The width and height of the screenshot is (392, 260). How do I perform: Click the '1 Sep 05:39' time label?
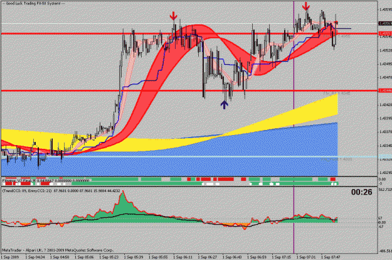(x=134, y=257)
